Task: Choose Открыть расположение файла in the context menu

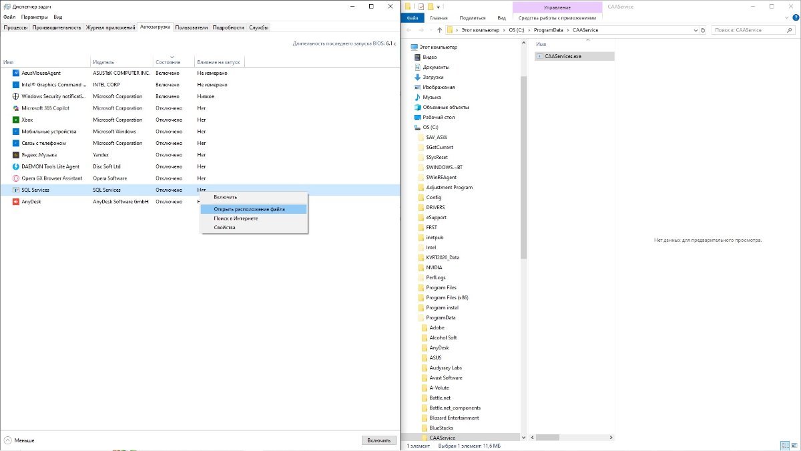Action: coord(249,209)
